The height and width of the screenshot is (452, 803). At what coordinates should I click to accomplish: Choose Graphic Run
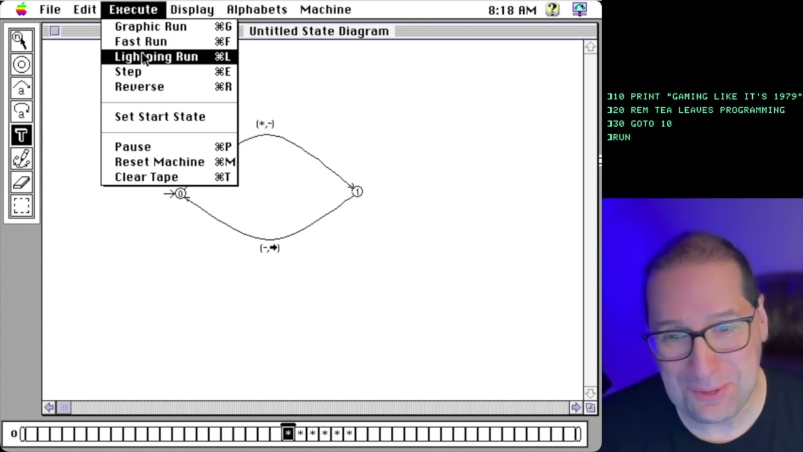click(x=169, y=26)
